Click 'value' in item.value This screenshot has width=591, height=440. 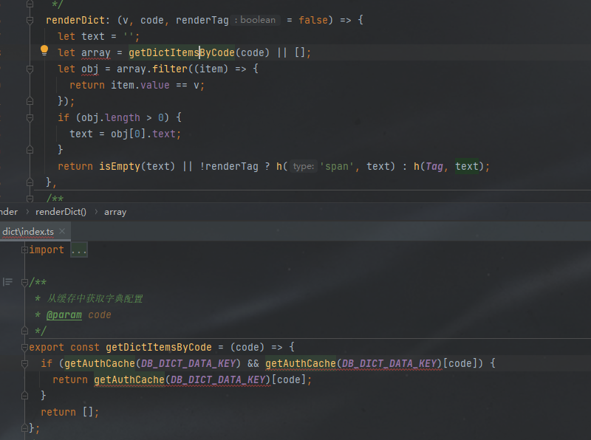click(x=155, y=85)
